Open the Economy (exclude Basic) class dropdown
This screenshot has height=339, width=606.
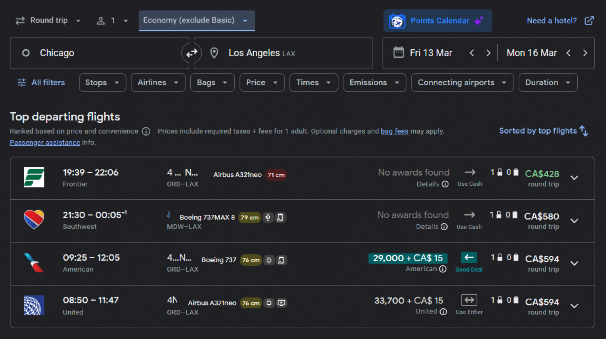pyautogui.click(x=196, y=21)
